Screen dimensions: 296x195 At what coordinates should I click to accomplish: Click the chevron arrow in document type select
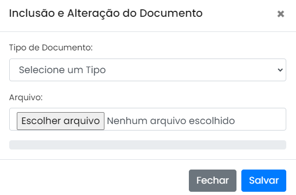click(x=280, y=70)
